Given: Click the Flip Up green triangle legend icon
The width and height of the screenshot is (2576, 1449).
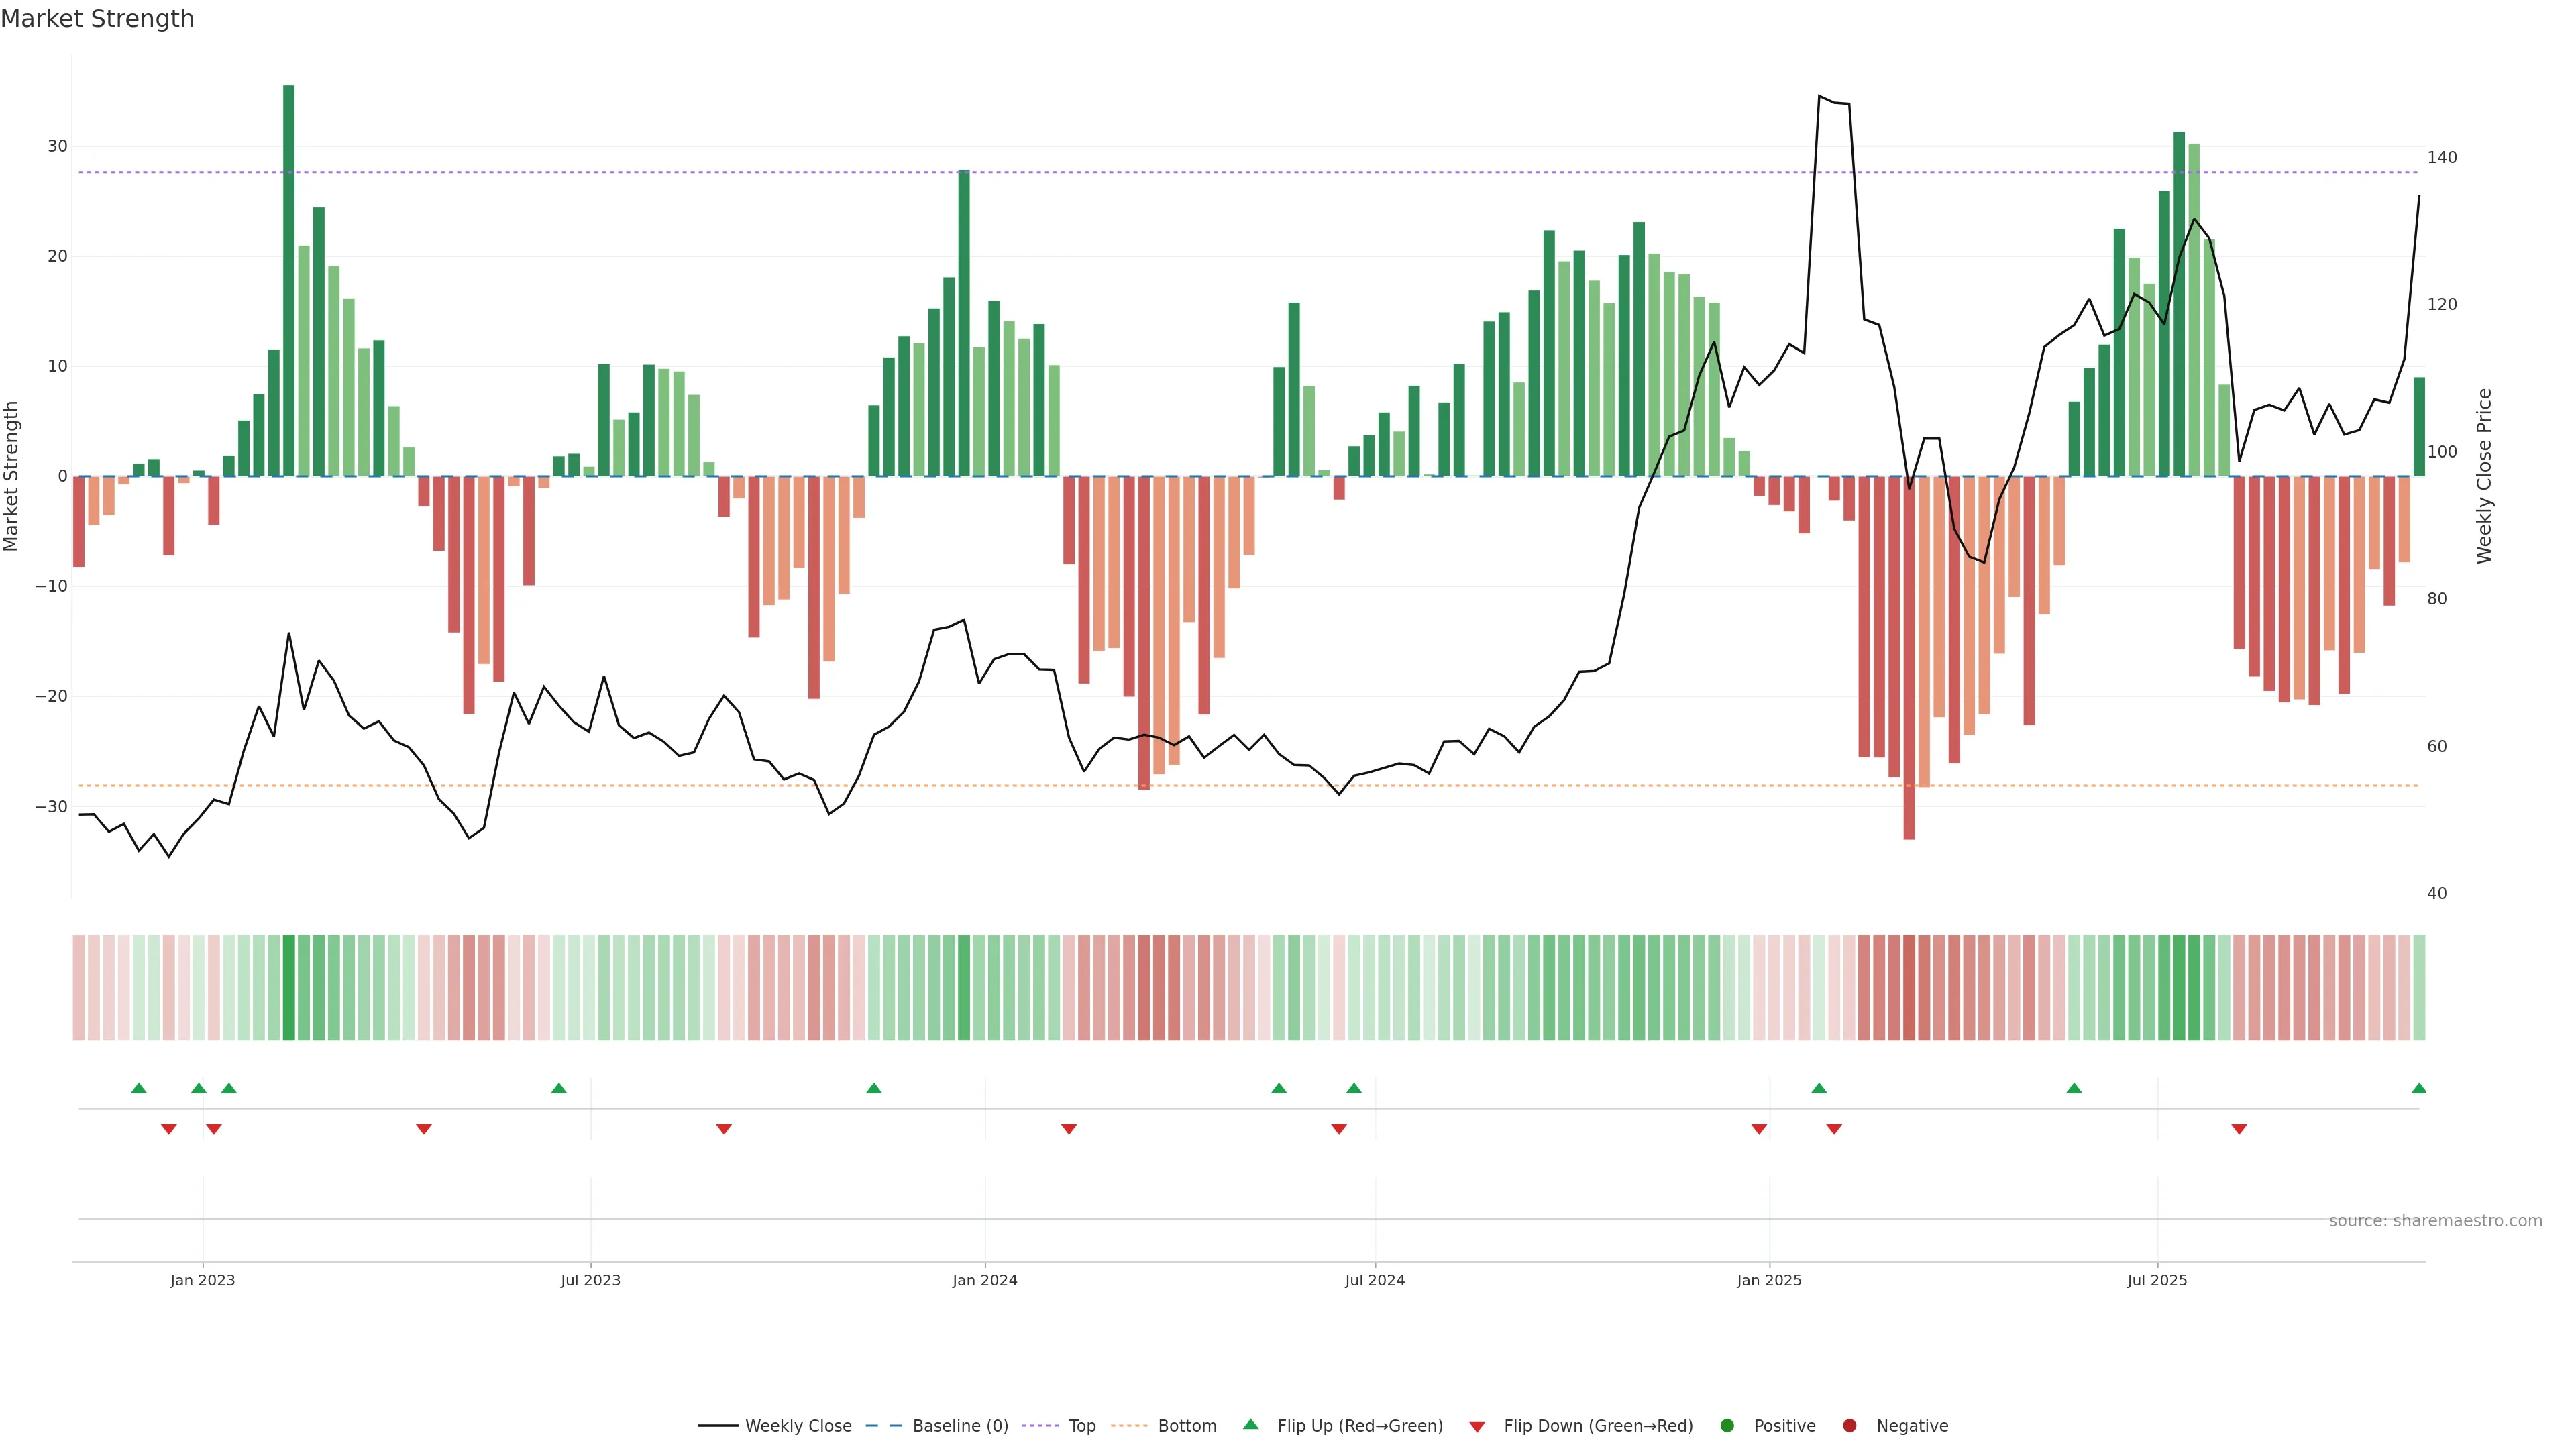Looking at the screenshot, I should 1250,1424.
